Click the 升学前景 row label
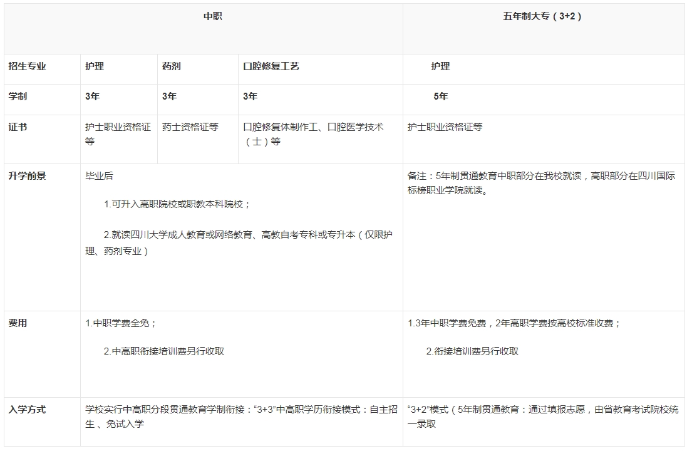Image resolution: width=692 pixels, height=451 pixels. tap(27, 176)
